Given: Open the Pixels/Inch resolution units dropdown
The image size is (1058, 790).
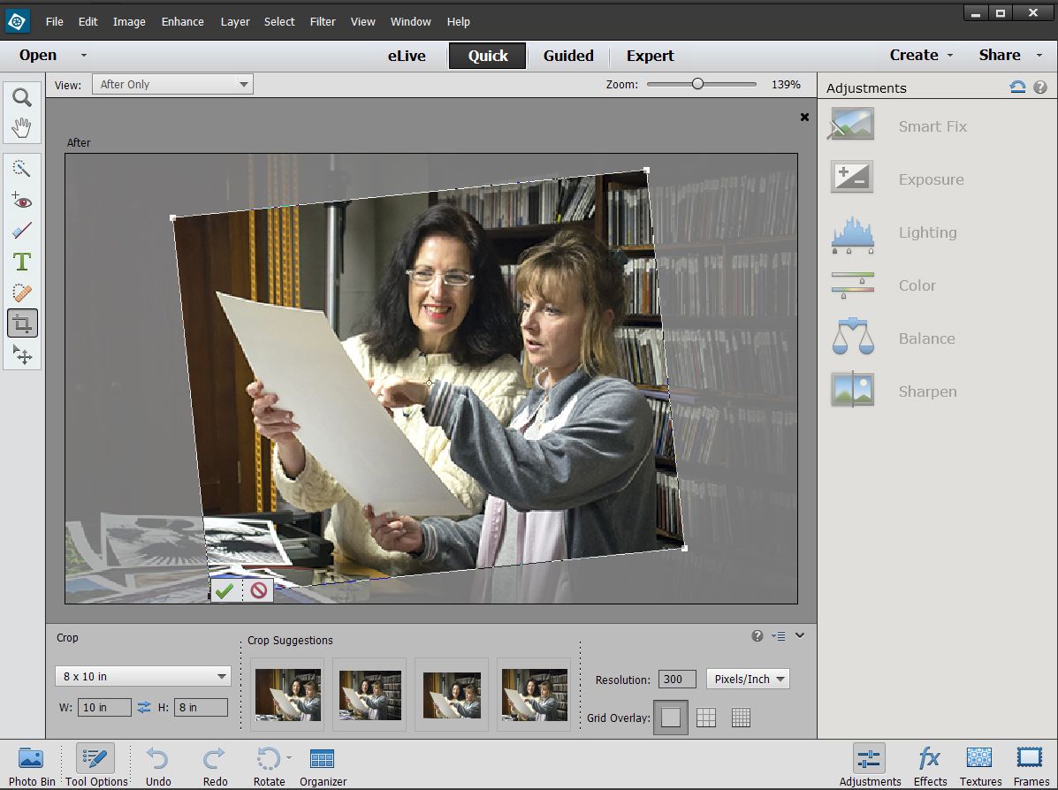Looking at the screenshot, I should pyautogui.click(x=747, y=679).
